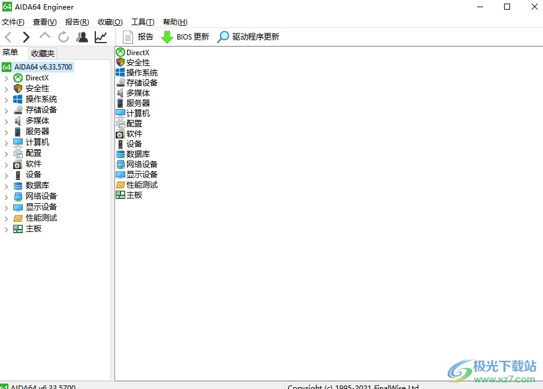Open the user silhouette toolbar icon
The image size is (543, 389).
[82, 37]
